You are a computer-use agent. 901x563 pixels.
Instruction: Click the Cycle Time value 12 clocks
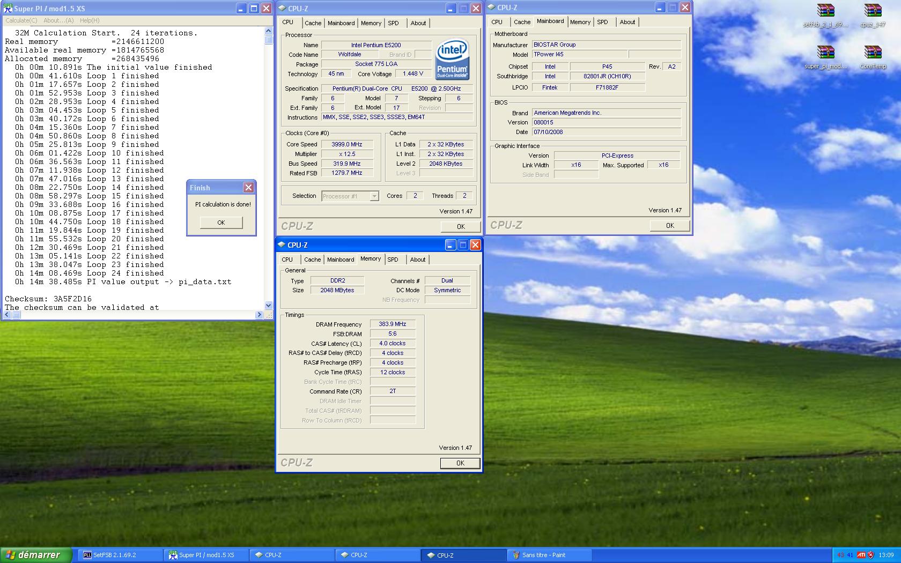click(393, 372)
